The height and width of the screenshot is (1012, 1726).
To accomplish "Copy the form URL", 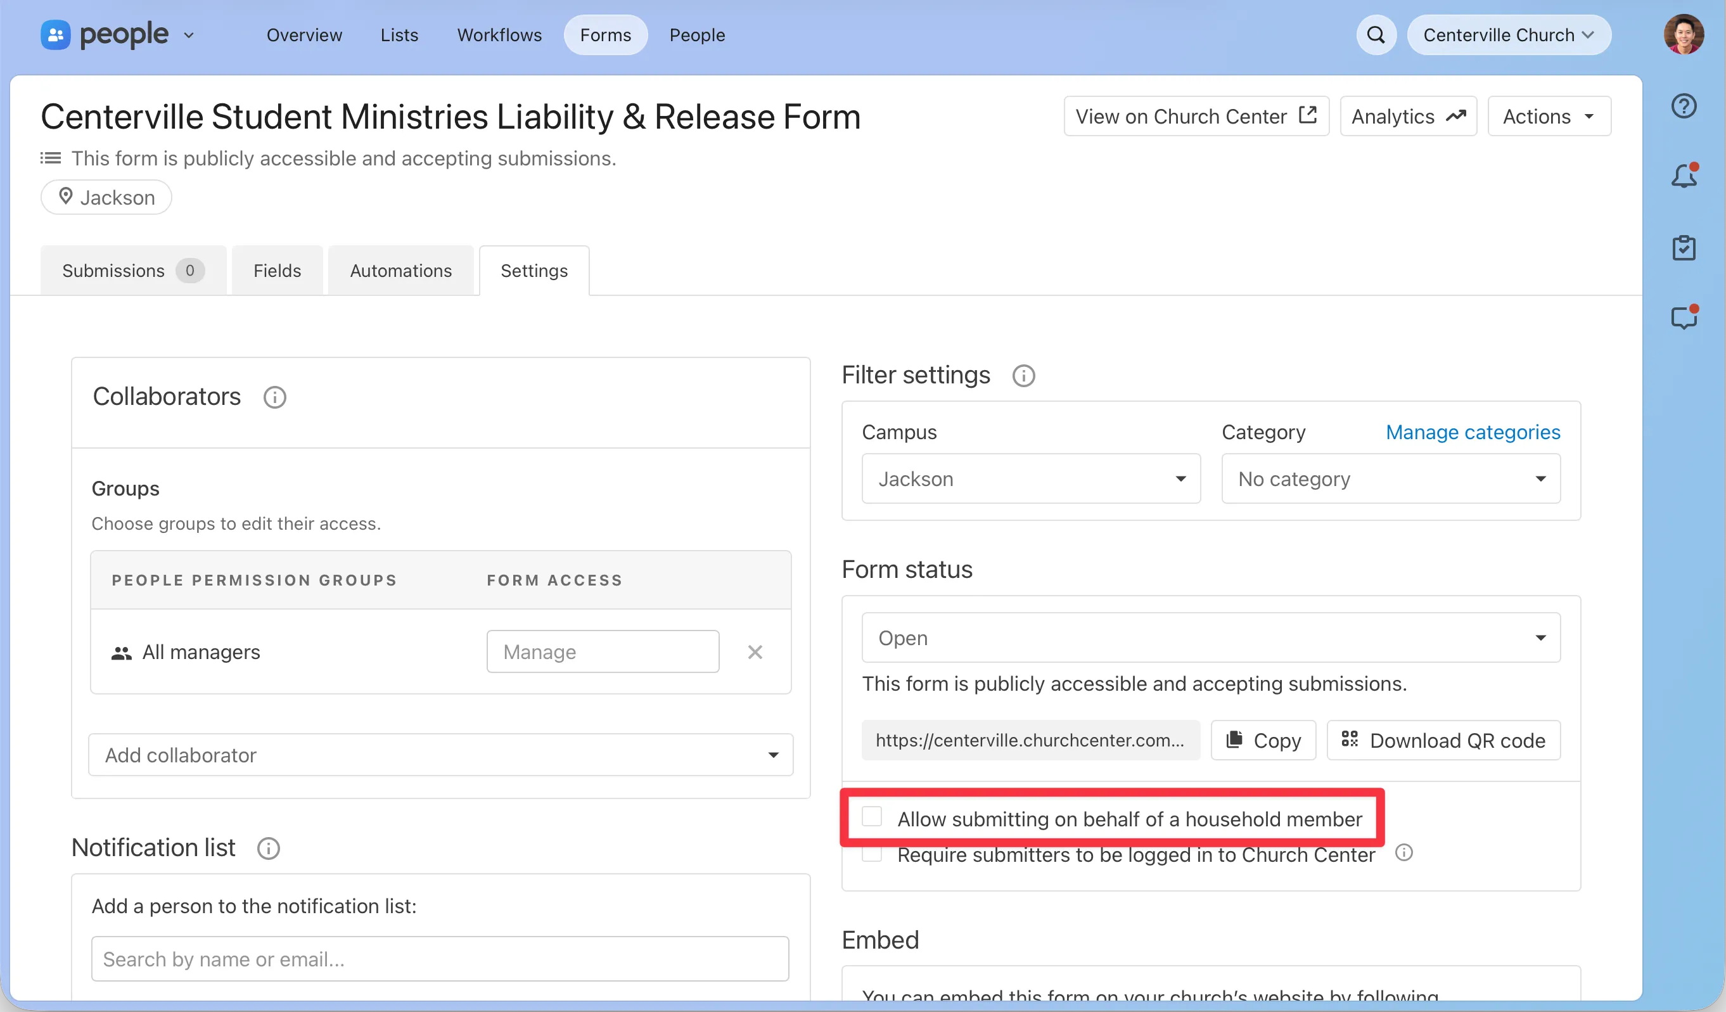I will point(1263,741).
